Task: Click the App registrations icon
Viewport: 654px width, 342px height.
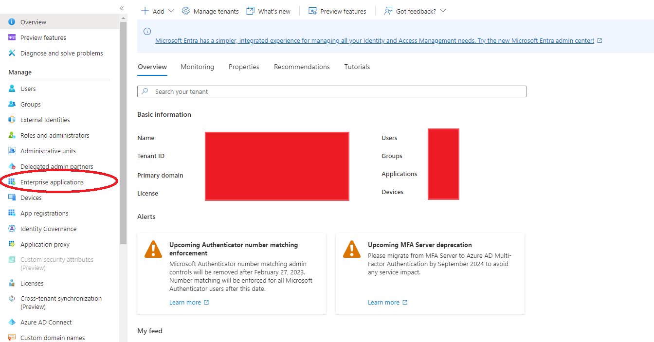Action: point(12,213)
